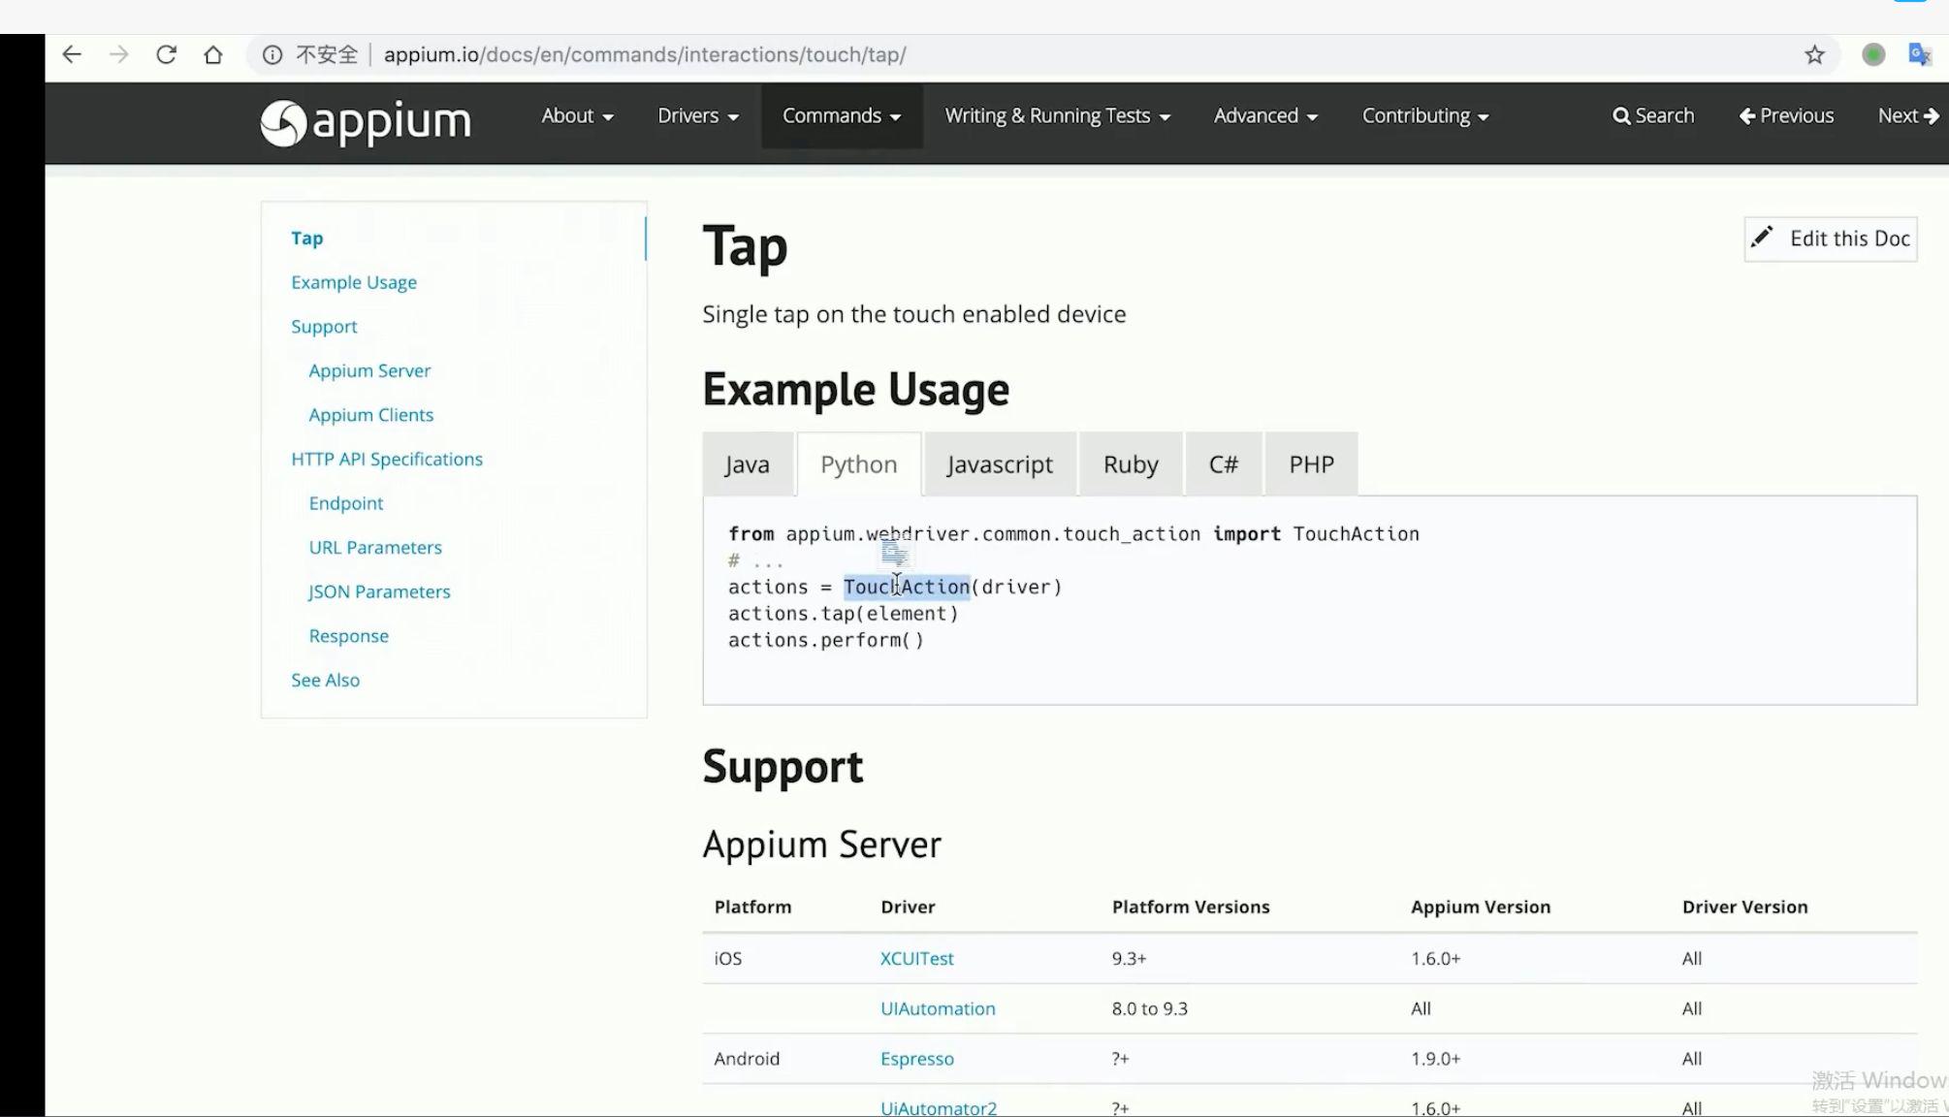Screen dimensions: 1949x1117
Task: Jump to Endpoint in sidebar
Action: coord(346,503)
